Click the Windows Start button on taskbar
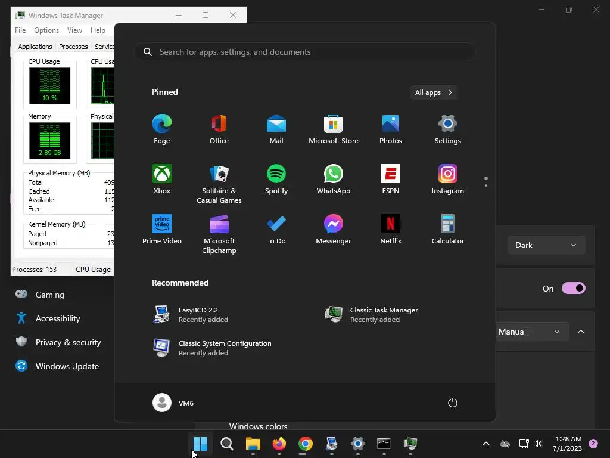This screenshot has width=610, height=458. (200, 444)
